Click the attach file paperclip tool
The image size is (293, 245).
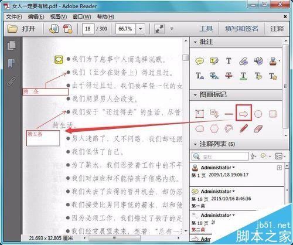pos(244,61)
